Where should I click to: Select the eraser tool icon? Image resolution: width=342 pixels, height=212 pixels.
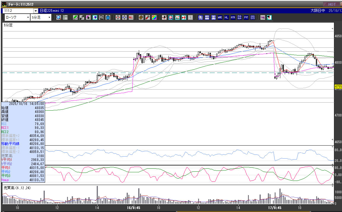tap(95, 17)
